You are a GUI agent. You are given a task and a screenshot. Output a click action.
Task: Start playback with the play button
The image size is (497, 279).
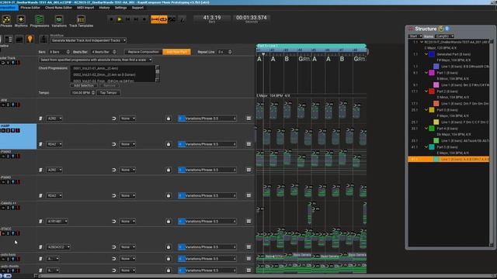(120, 19)
